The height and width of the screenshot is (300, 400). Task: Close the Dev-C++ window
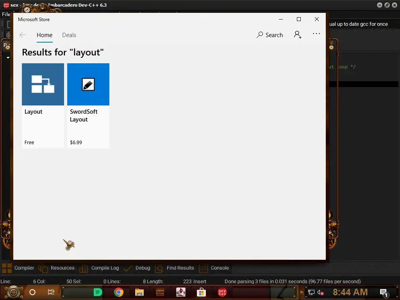pyautogui.click(x=395, y=5)
